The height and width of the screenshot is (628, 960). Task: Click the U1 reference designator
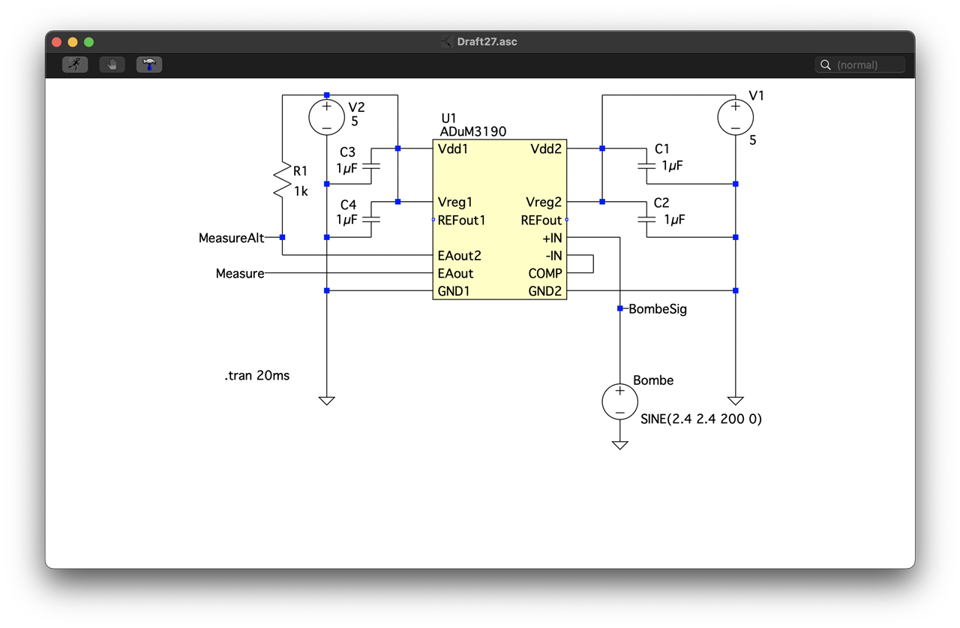(448, 119)
